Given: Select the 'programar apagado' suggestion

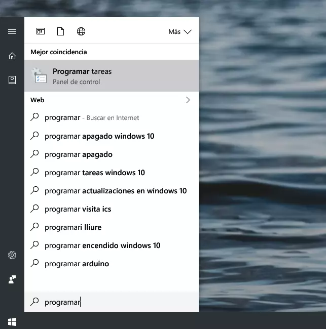Looking at the screenshot, I should pos(79,154).
